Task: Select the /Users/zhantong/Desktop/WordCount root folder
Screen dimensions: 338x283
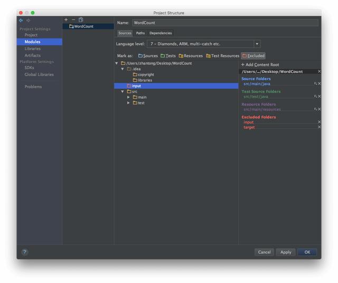Action: point(156,63)
